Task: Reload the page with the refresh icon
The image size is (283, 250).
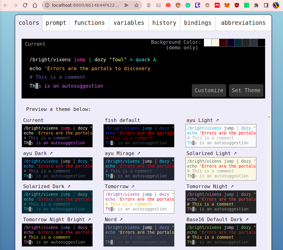Action: [x=25, y=5]
